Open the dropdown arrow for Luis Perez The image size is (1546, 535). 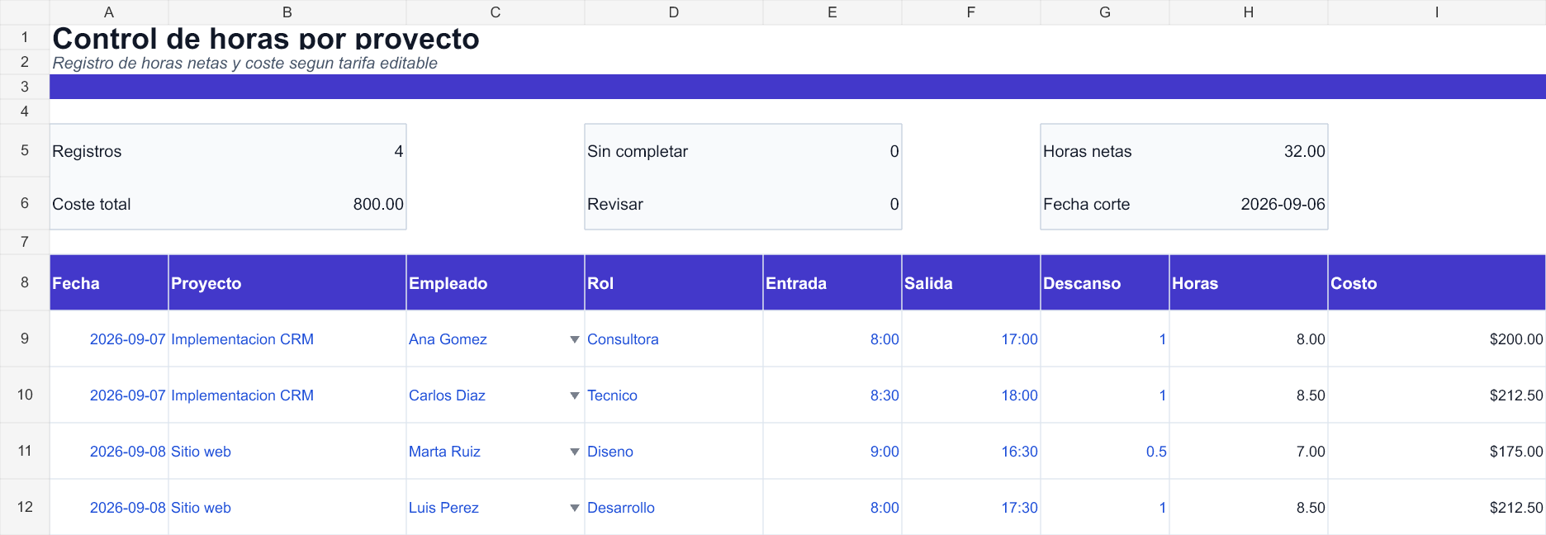575,508
